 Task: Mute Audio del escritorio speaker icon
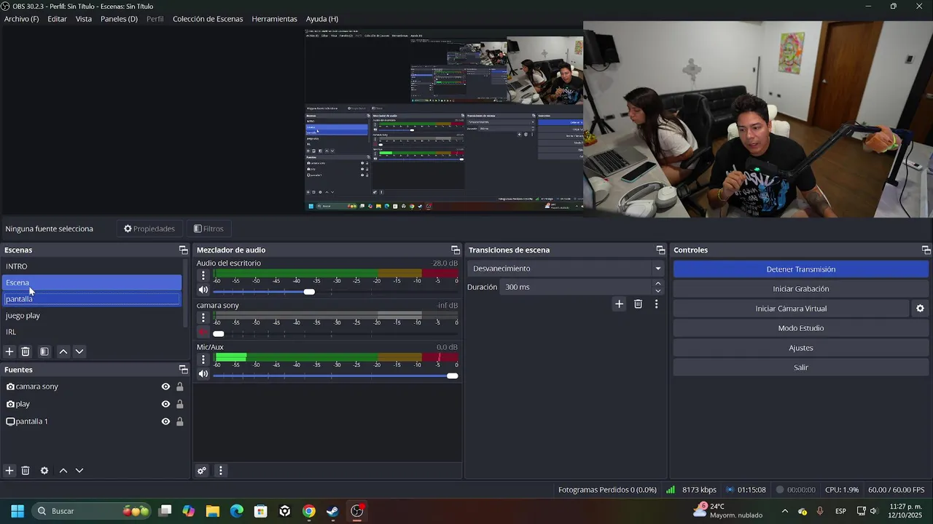(203, 290)
